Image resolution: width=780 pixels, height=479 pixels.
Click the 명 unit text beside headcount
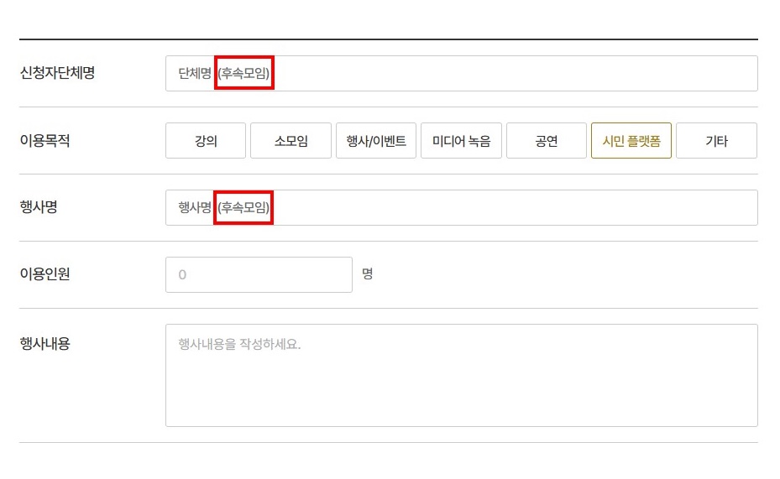pyautogui.click(x=367, y=274)
